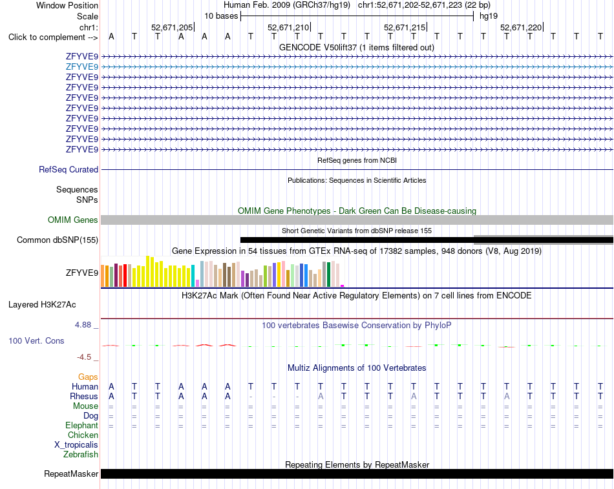The image size is (614, 489).
Task: Open the GENCODE V50lift37 track title
Action: point(357,47)
